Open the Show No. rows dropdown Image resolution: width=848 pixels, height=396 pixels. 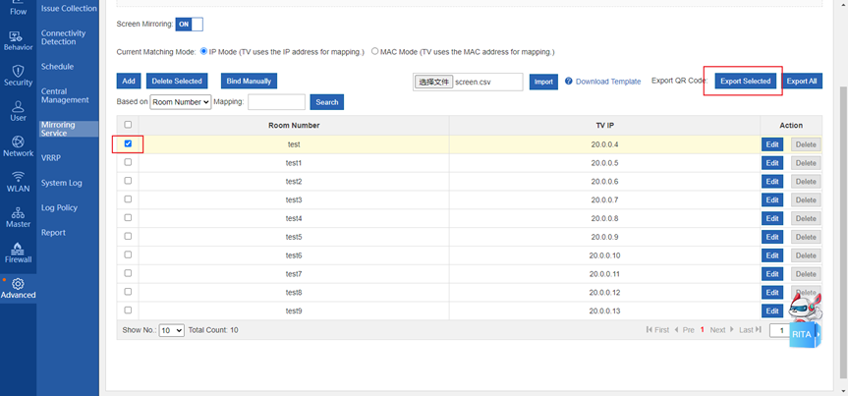pos(171,330)
